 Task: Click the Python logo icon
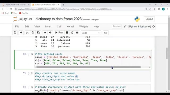click(137, 19)
